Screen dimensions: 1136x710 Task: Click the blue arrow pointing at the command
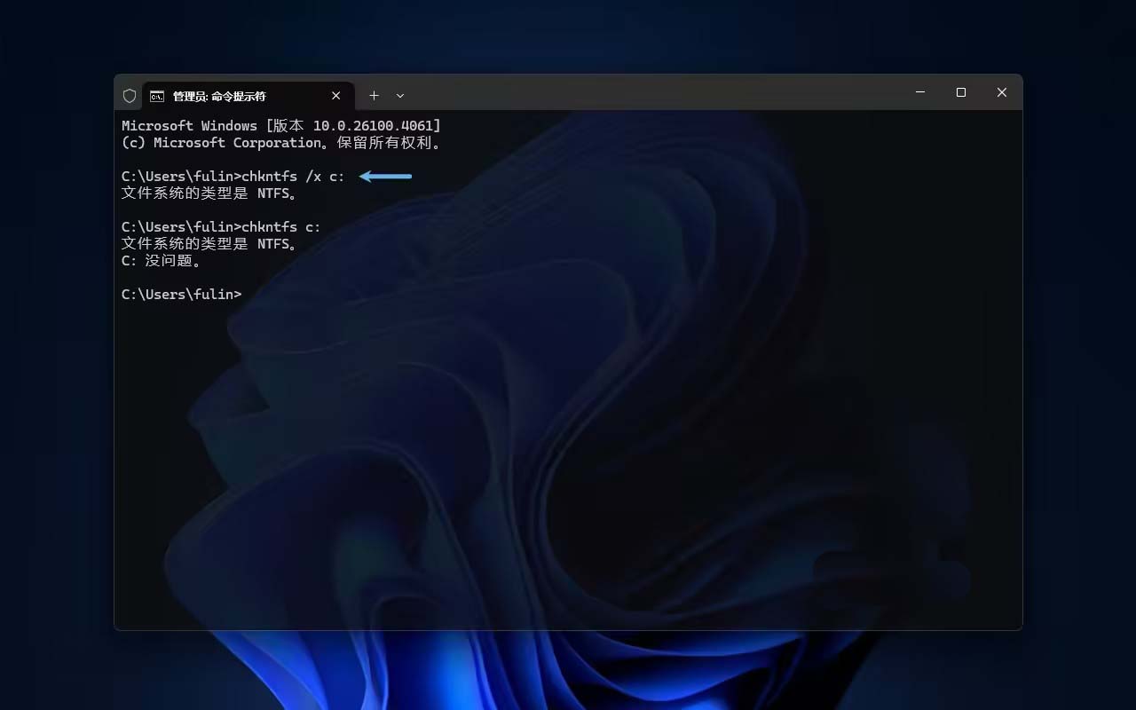coord(386,177)
